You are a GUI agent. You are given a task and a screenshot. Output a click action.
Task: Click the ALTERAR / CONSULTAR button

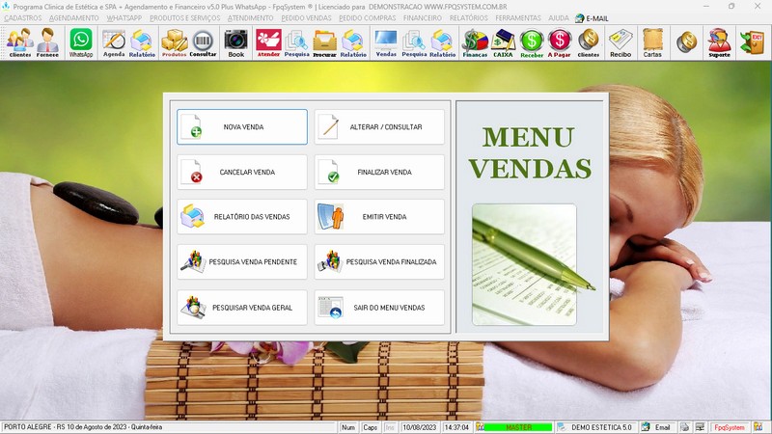(379, 127)
